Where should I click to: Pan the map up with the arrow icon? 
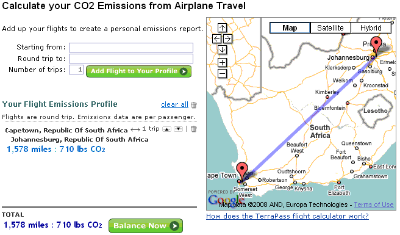222,27
